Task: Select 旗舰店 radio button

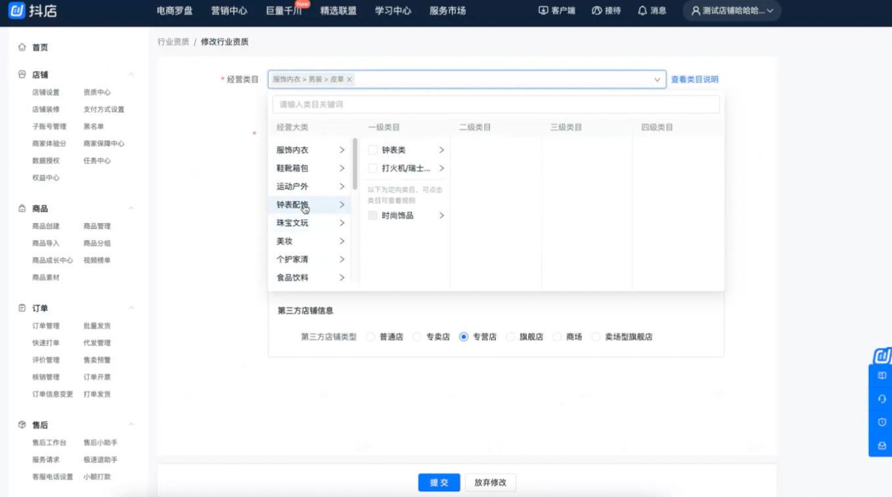Action: (x=510, y=337)
